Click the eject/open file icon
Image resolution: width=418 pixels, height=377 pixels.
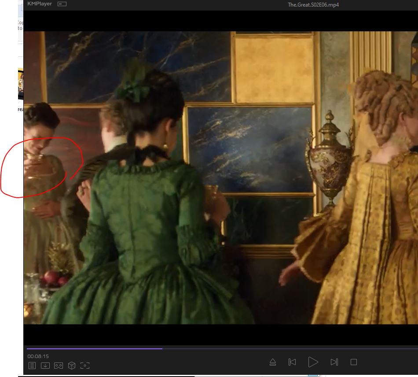pos(272,362)
